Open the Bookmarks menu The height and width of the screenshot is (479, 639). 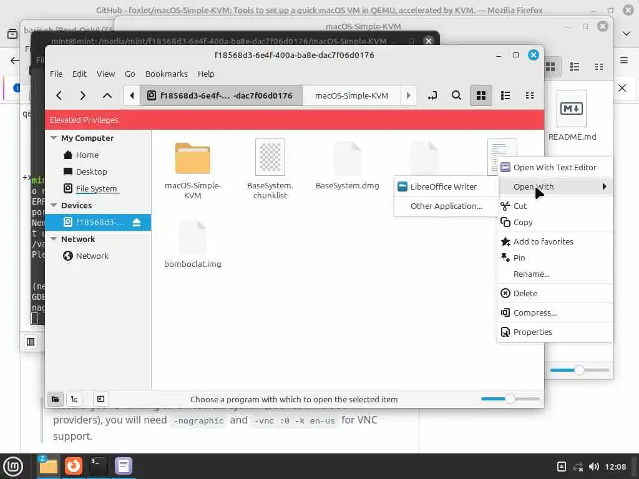[x=166, y=74]
